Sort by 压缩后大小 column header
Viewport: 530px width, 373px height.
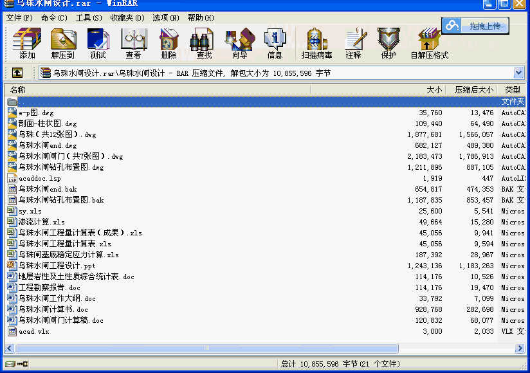click(473, 90)
